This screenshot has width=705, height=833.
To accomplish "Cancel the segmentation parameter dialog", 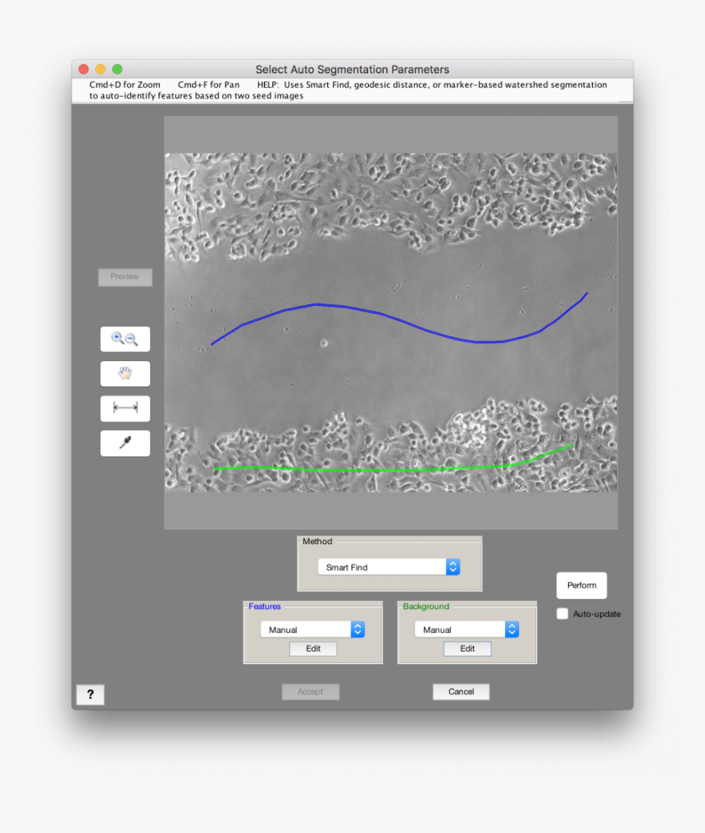I will 461,691.
